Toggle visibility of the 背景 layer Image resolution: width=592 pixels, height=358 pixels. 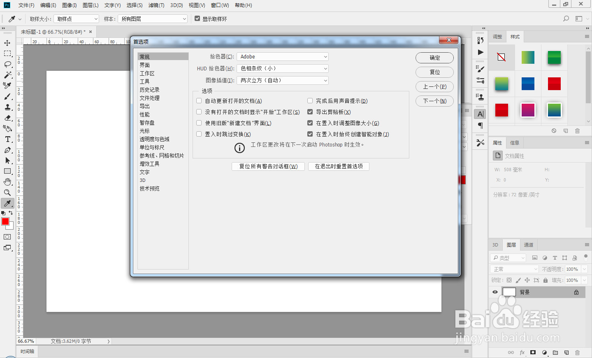[495, 292]
